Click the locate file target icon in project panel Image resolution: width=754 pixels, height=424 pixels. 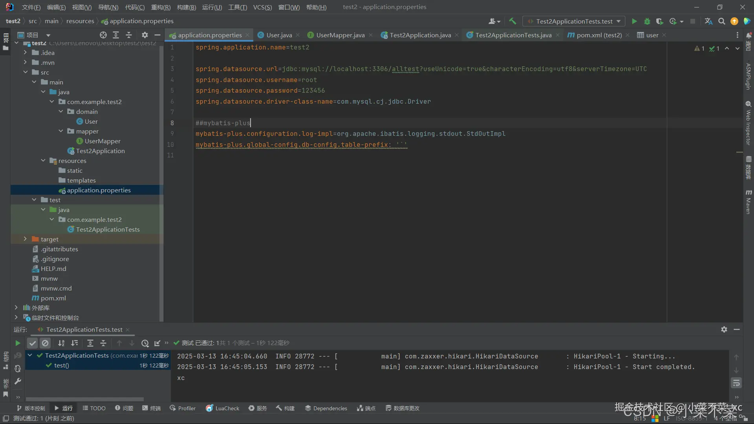103,35
